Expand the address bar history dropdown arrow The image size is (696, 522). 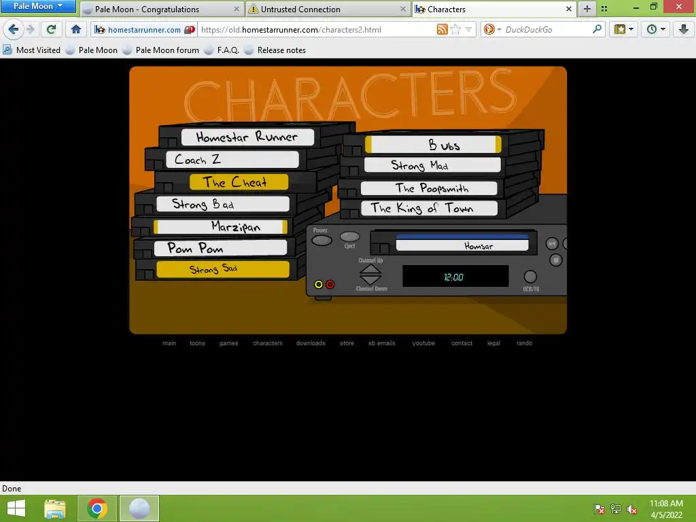(468, 30)
